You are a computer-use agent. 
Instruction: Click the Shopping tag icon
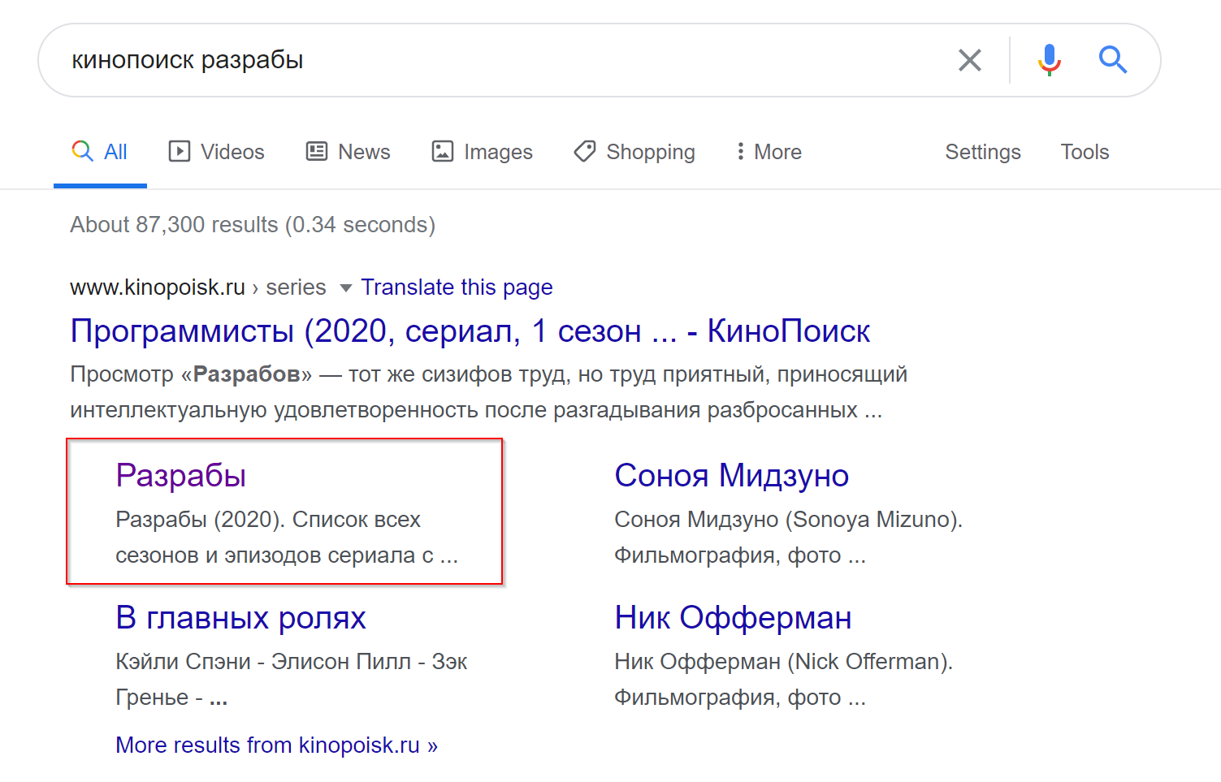(x=584, y=152)
